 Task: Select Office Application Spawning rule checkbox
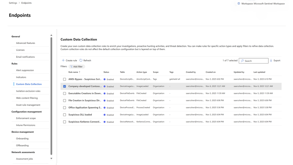[65, 108]
